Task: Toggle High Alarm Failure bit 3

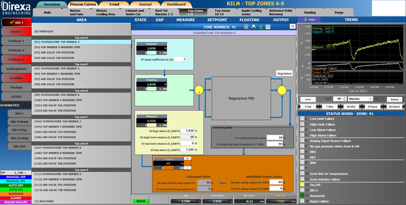Action: click(x=302, y=135)
